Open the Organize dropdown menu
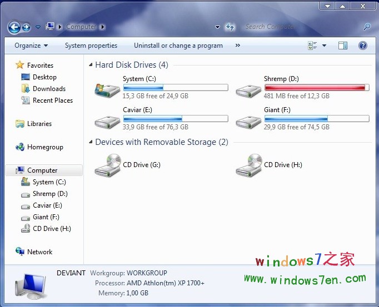 tap(31, 46)
